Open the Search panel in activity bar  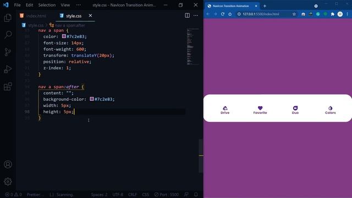click(x=8, y=35)
